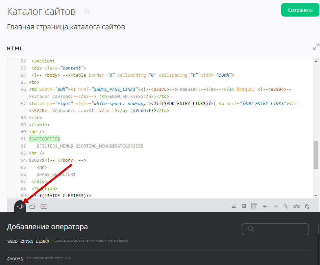Expand HTML editor to fullscreen
This screenshot has height=265, width=320.
[x=316, y=47]
